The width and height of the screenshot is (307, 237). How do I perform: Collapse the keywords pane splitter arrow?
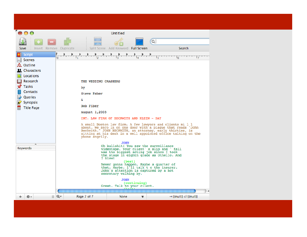(36, 144)
